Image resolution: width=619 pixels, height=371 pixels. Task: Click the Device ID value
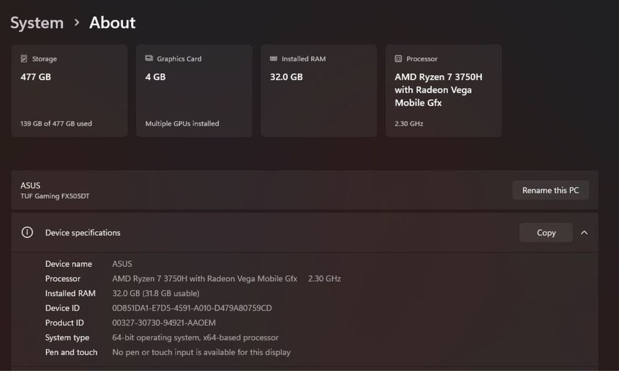(x=192, y=308)
